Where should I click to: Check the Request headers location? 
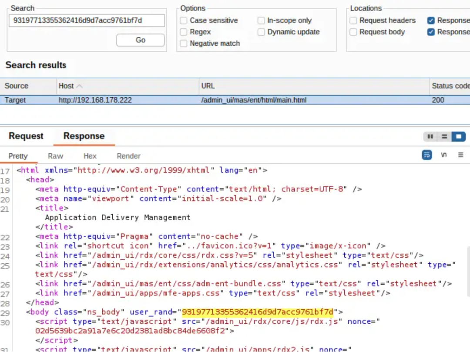[353, 21]
